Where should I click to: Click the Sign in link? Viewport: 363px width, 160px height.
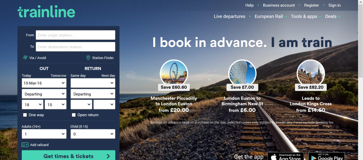coord(334,5)
